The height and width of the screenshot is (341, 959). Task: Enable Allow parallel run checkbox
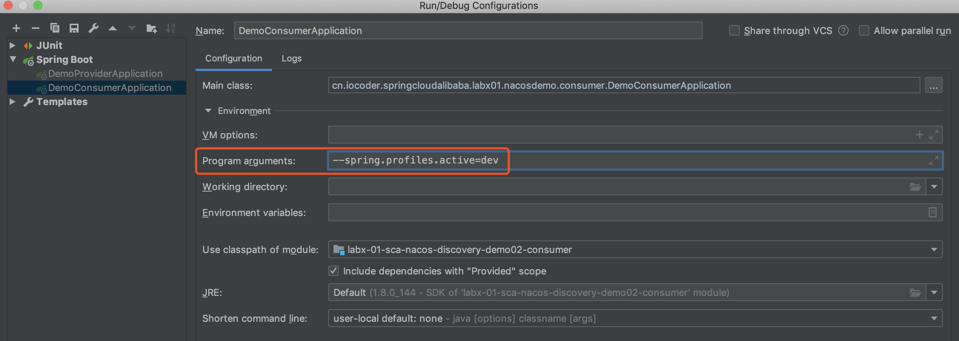click(x=864, y=30)
